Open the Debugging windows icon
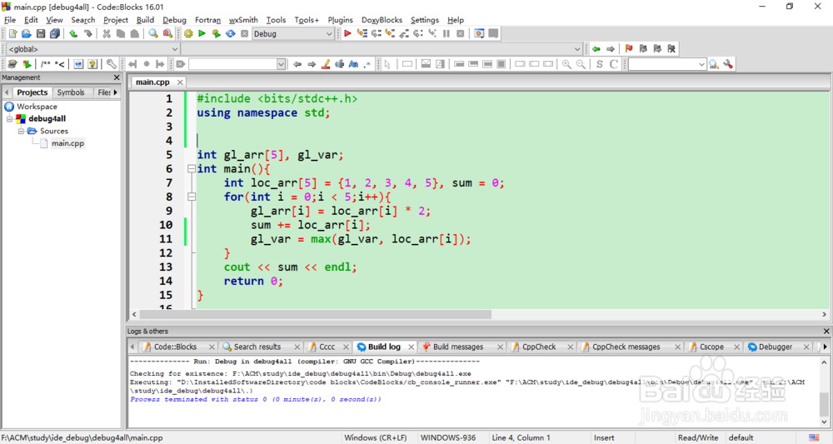Viewport: 833px width, 444px height. click(479, 33)
